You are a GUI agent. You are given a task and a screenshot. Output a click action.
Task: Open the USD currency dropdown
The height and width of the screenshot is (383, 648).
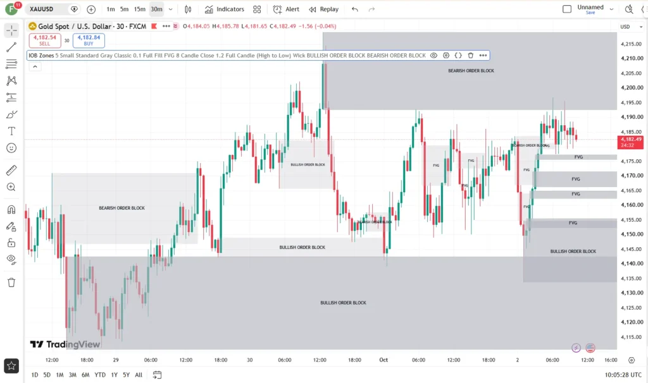click(x=632, y=27)
